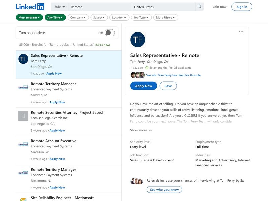
Task: Click the United States location field
Action: click(163, 7)
